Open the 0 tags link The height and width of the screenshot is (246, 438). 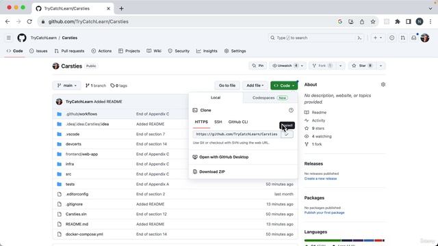pos(118,85)
